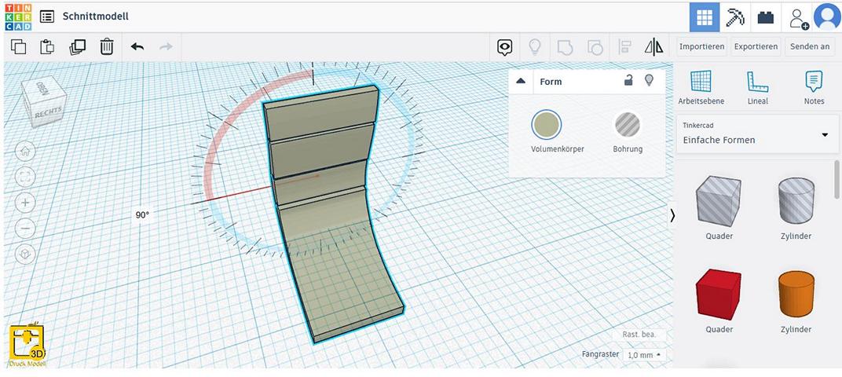Viewport: 842px width, 377px height.
Task: Select the red Quader shape thumbnail
Action: [x=719, y=293]
